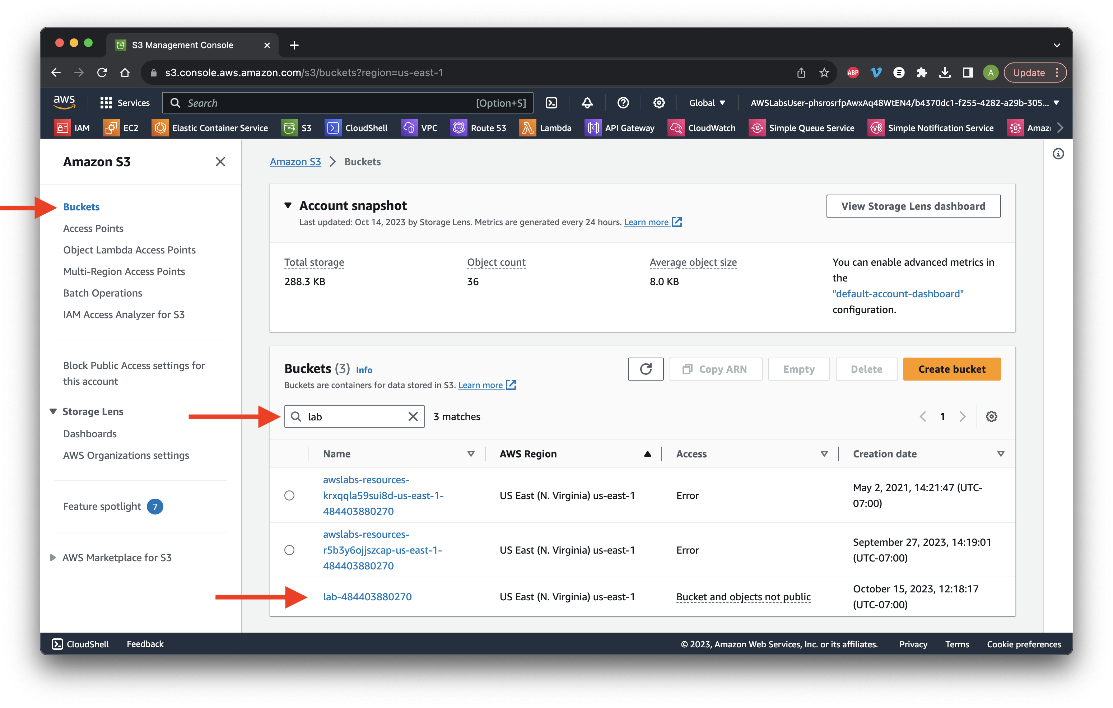Refresh the buckets list

point(645,369)
